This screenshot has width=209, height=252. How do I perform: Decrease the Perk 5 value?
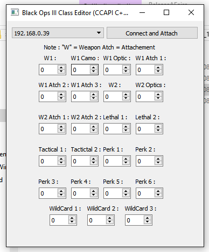click(126, 195)
